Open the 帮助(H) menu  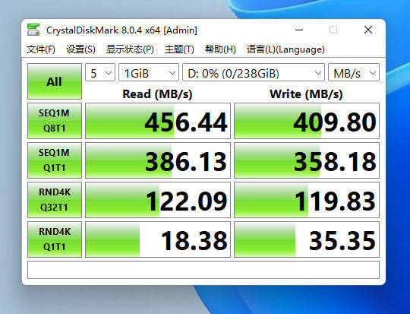pos(220,49)
